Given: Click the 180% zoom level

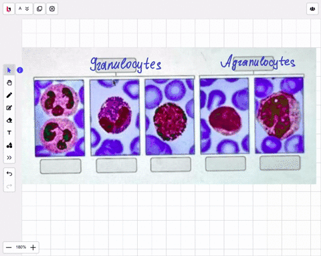Looking at the screenshot, I should [21, 247].
